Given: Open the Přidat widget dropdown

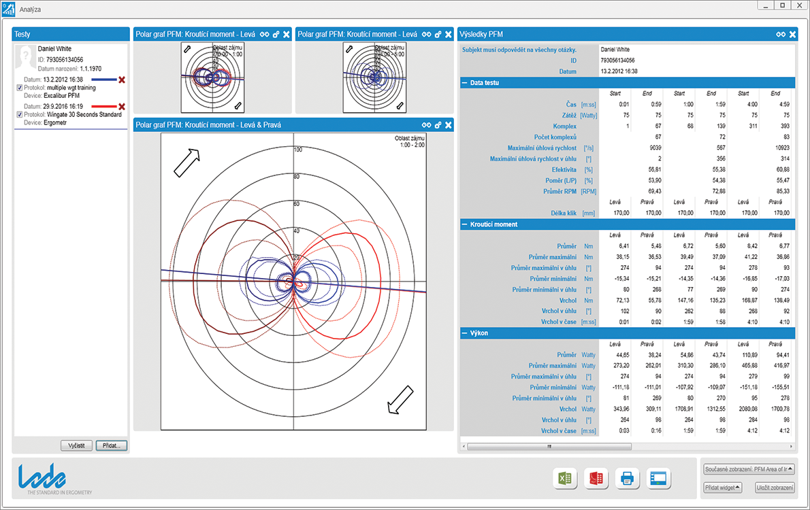Looking at the screenshot, I should (x=722, y=487).
